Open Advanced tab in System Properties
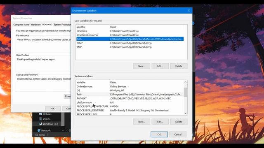Screen dimensions: 264x148 47,24
